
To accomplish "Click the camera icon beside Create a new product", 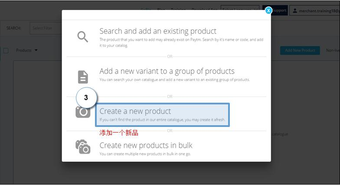I will (83, 112).
